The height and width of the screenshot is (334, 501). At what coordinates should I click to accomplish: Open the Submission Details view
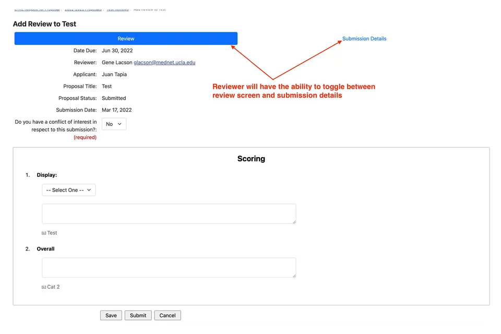[364, 39]
